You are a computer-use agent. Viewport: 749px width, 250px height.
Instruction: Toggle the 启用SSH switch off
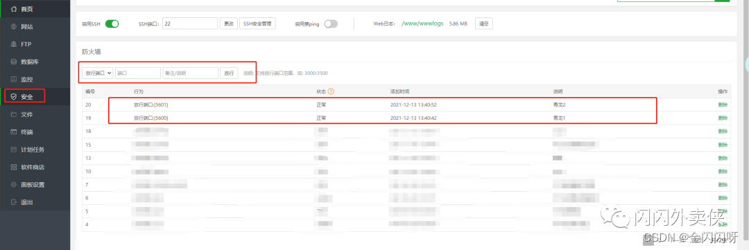point(112,24)
